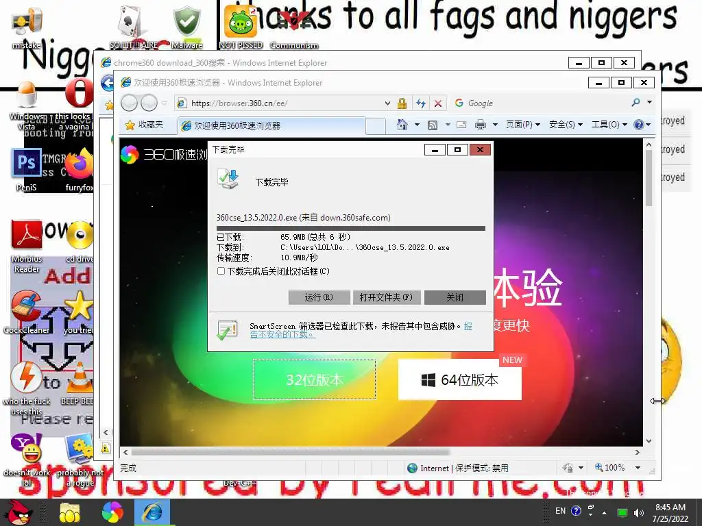Click the address bar with browser.360.cn URL

tap(278, 103)
